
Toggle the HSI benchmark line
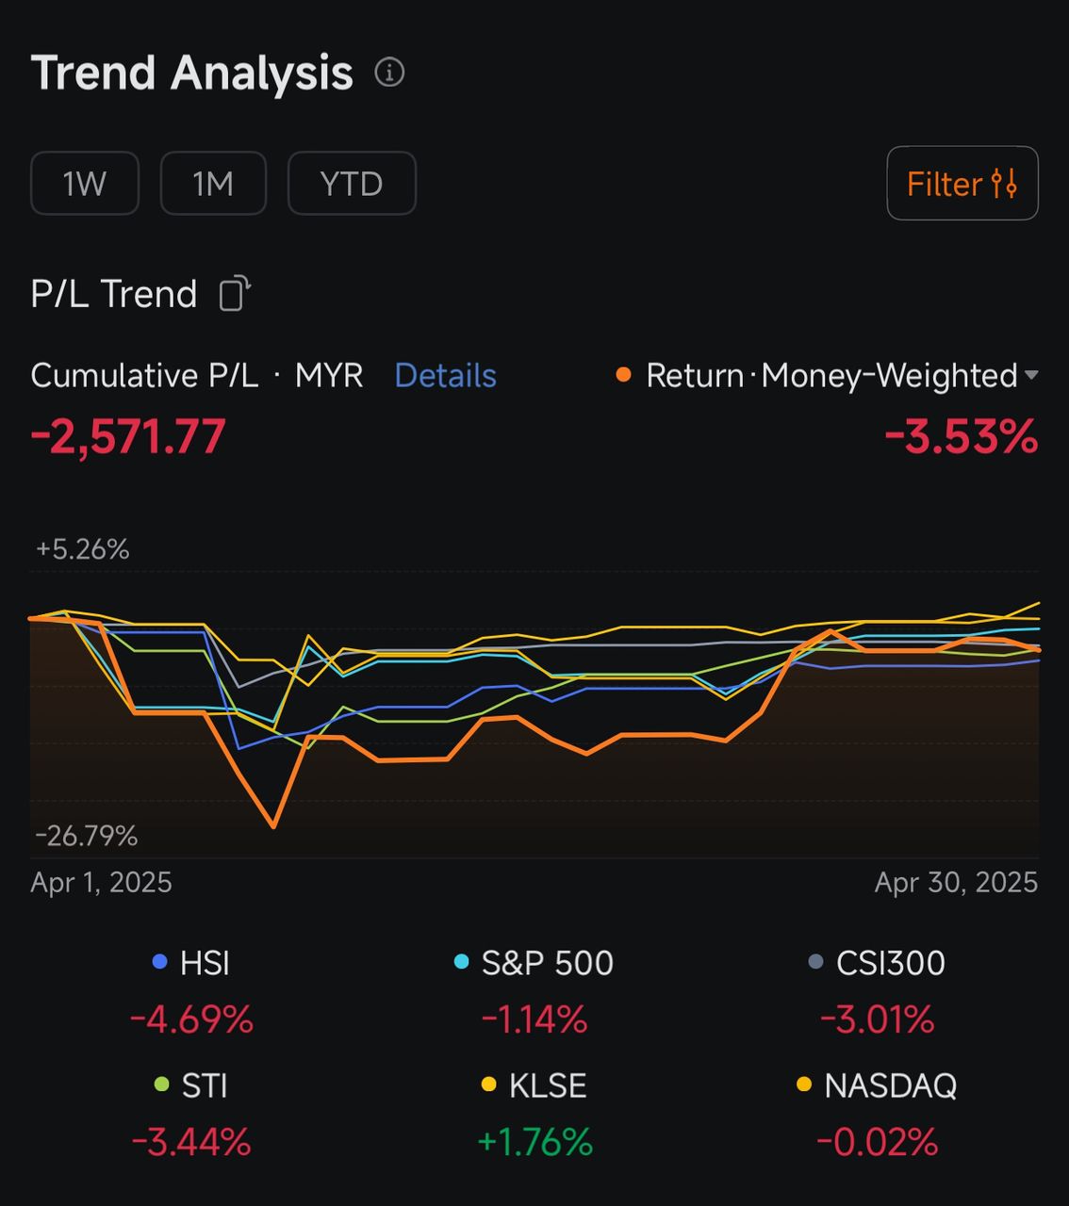(192, 963)
